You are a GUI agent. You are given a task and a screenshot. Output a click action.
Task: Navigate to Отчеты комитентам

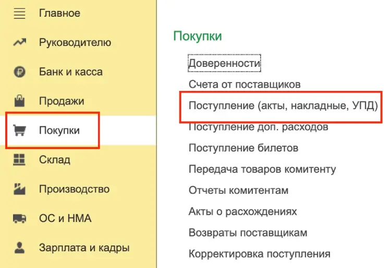click(238, 191)
